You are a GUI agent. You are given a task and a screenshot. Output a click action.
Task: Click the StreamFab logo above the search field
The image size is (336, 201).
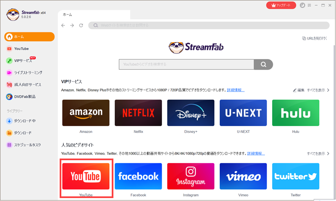pyautogui.click(x=196, y=47)
